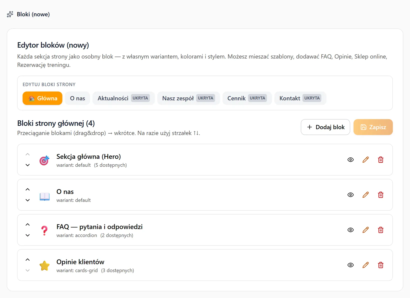The width and height of the screenshot is (410, 298).
Task: Delete the Sekcja główna (Hero) block
Action: (x=380, y=160)
